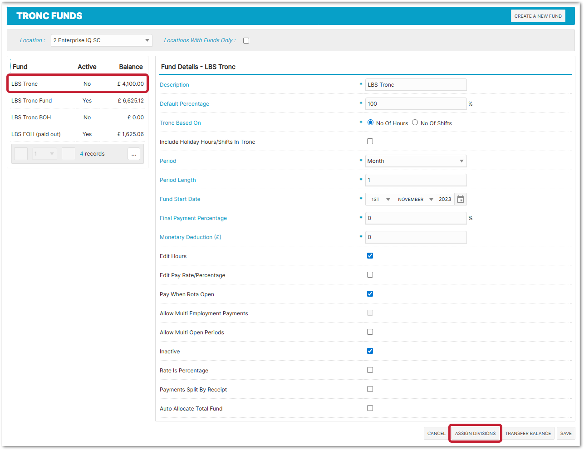The image size is (584, 450).
Task: Toggle Locations With Funds Only checkbox
Action: tap(246, 40)
